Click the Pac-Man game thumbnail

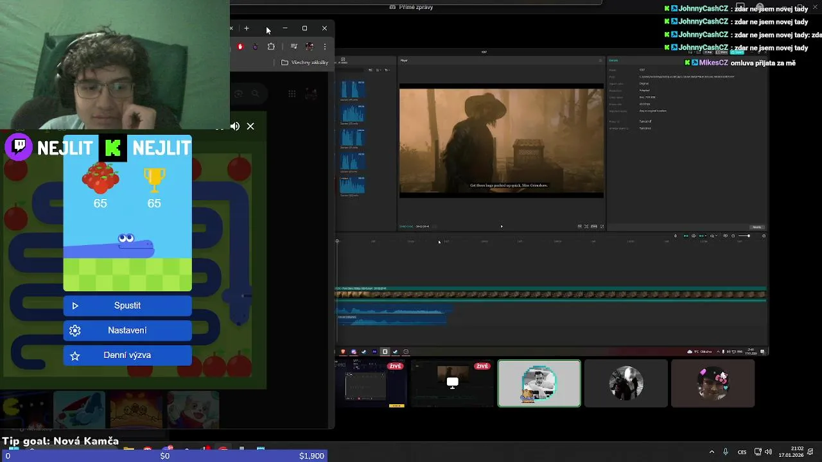23,410
